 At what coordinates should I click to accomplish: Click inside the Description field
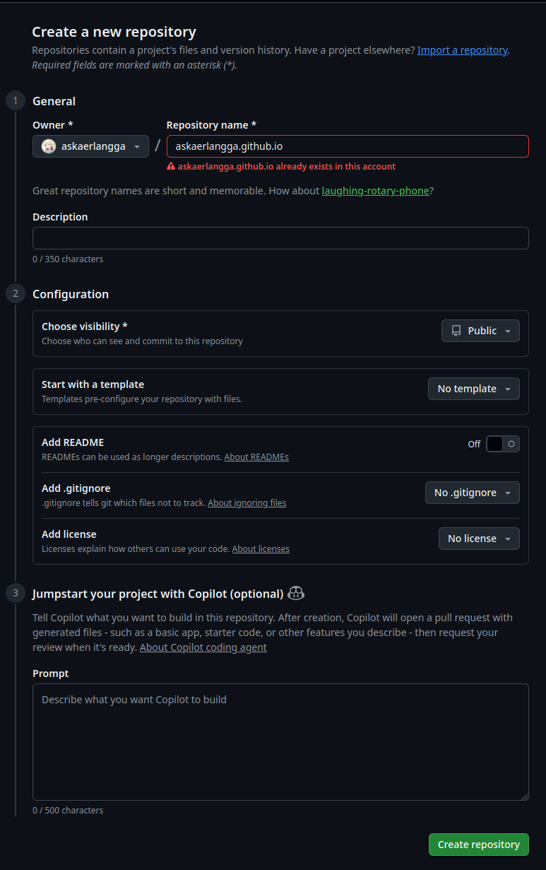pyautogui.click(x=280, y=237)
